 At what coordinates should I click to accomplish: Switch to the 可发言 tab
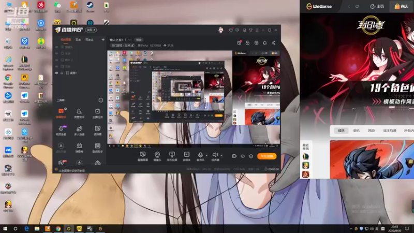coord(89,40)
